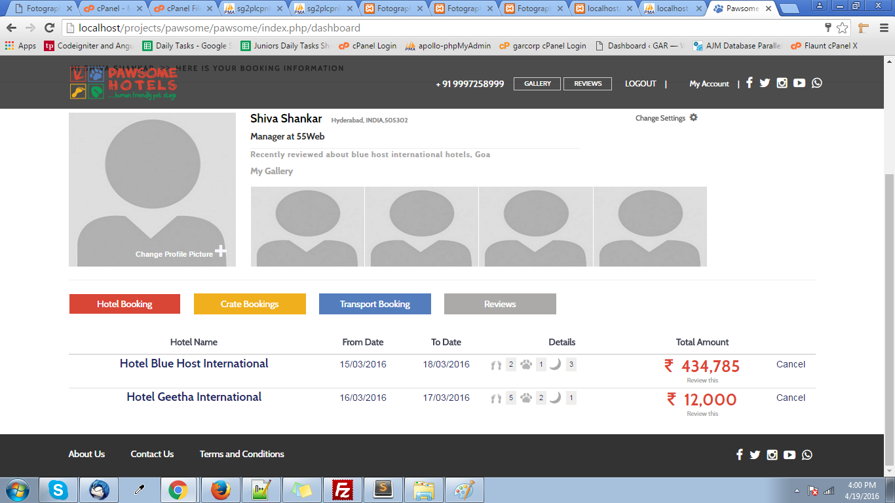Click the browser address bar

point(446,28)
